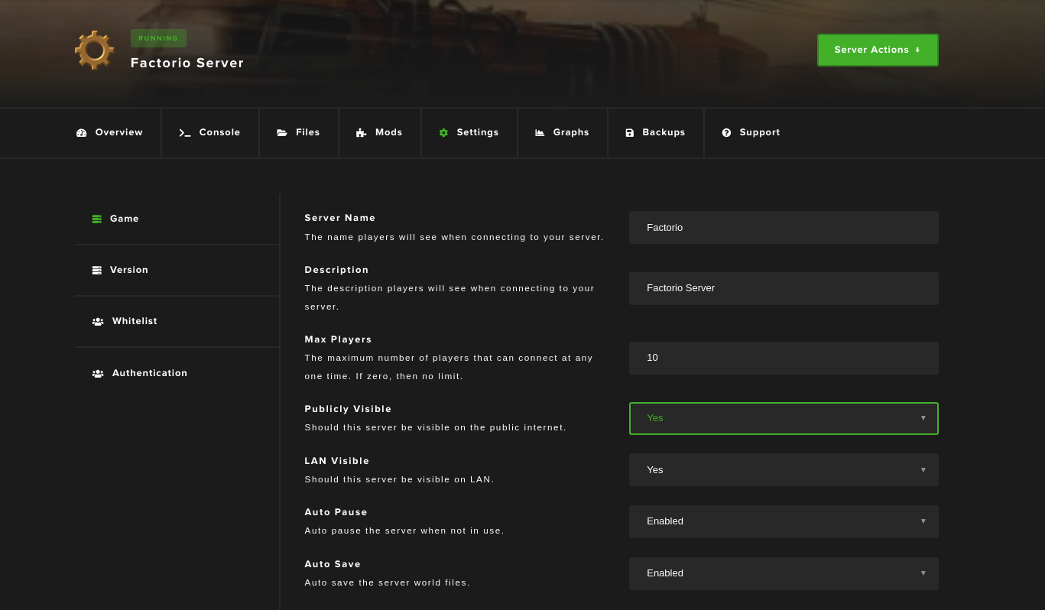1045x610 pixels.
Task: Click the Mods puzzle piece icon
Action: point(361,133)
